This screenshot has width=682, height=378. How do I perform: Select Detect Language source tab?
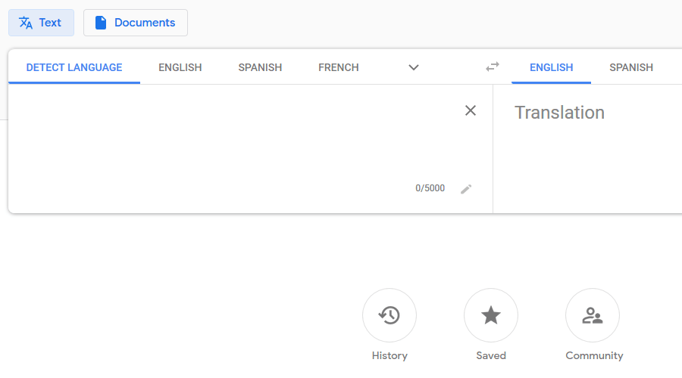tap(74, 67)
